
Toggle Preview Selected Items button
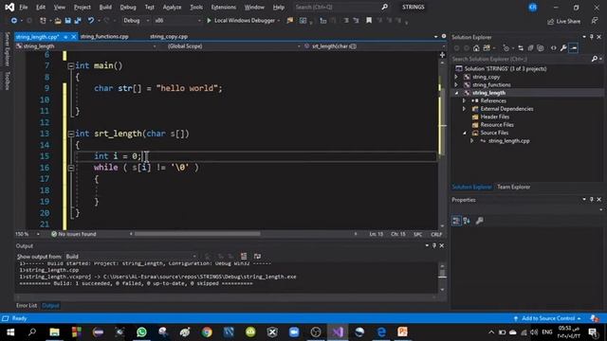coord(574,48)
